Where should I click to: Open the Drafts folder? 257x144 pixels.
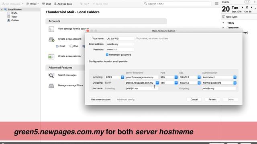click(14, 13)
